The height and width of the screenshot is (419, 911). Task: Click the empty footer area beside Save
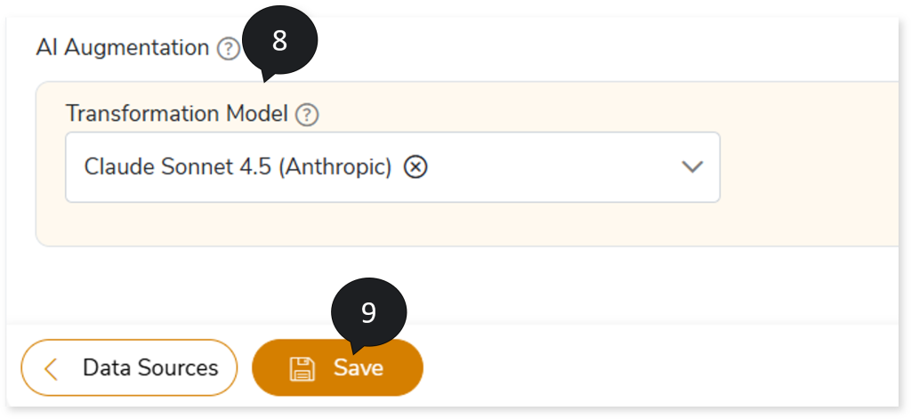(x=658, y=368)
